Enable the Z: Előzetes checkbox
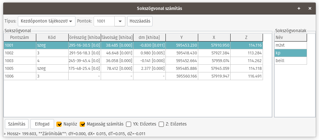This screenshot has height=140, width=319. tap(161, 124)
